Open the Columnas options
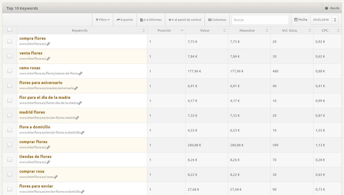 tap(217, 20)
